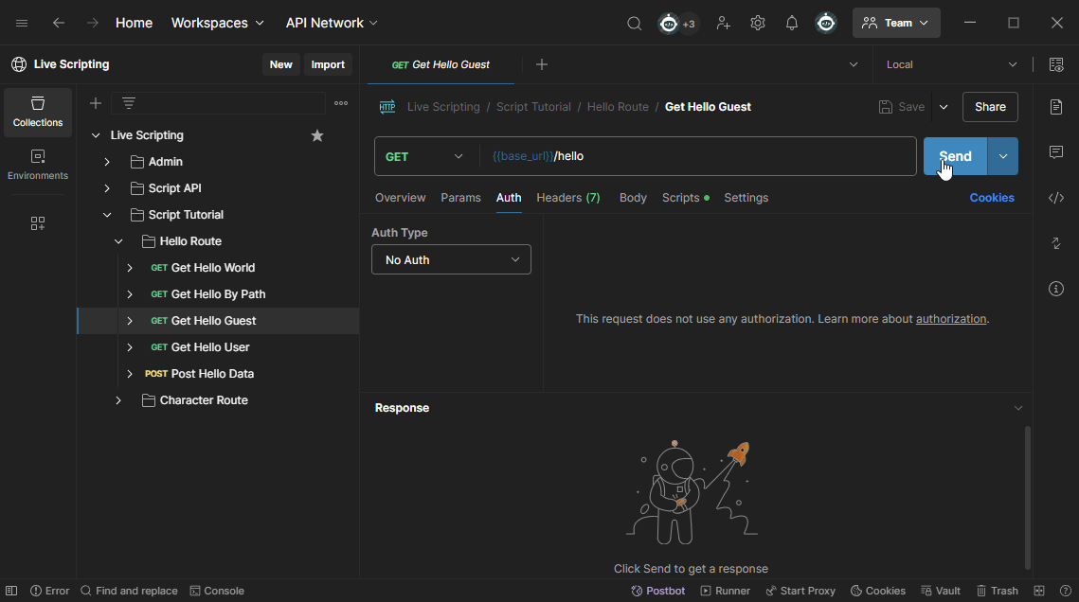Open the documentation icon in right sidebar

pos(1056,107)
